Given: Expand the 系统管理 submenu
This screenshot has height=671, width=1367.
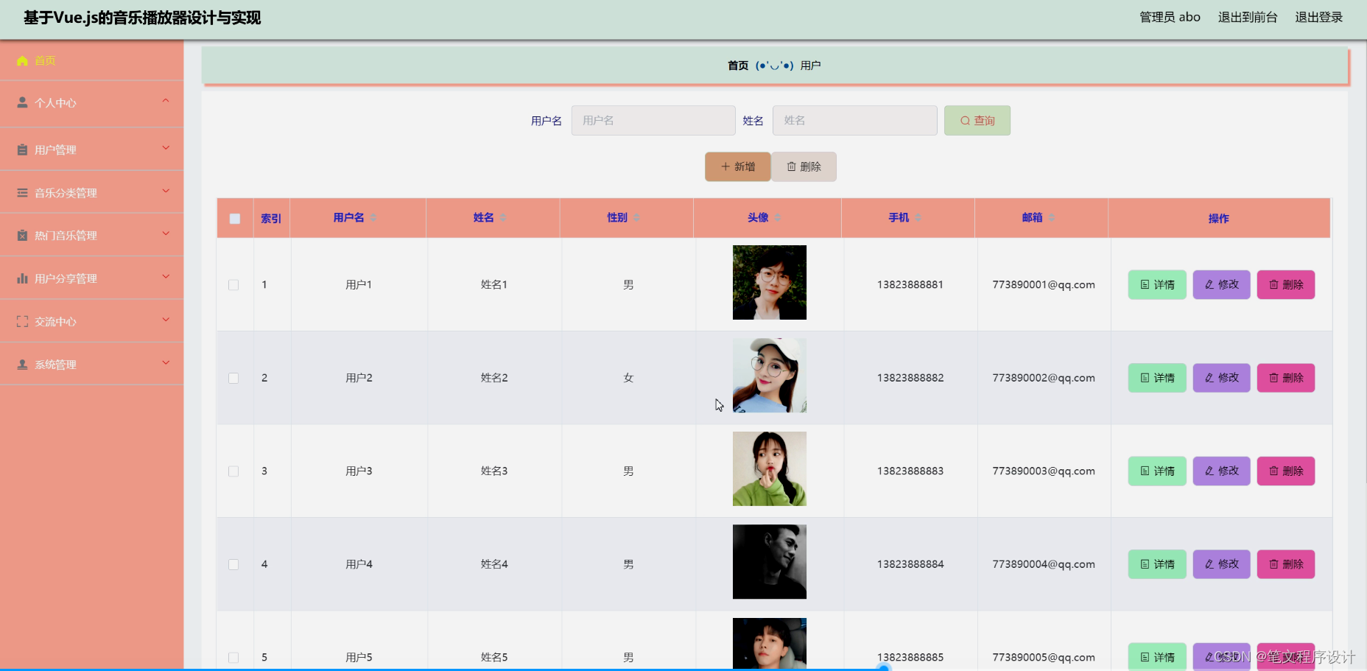Looking at the screenshot, I should [166, 363].
